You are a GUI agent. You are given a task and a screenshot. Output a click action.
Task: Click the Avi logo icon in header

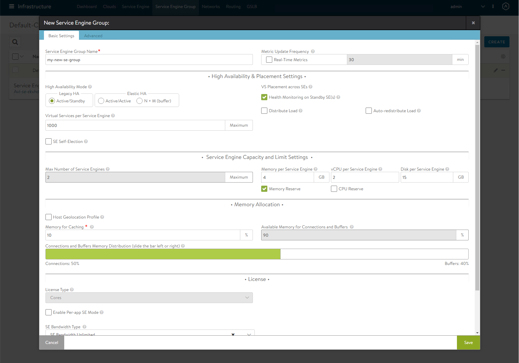pos(506,6)
